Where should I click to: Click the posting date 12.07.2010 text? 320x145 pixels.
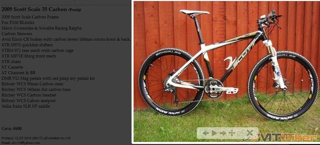(23, 138)
